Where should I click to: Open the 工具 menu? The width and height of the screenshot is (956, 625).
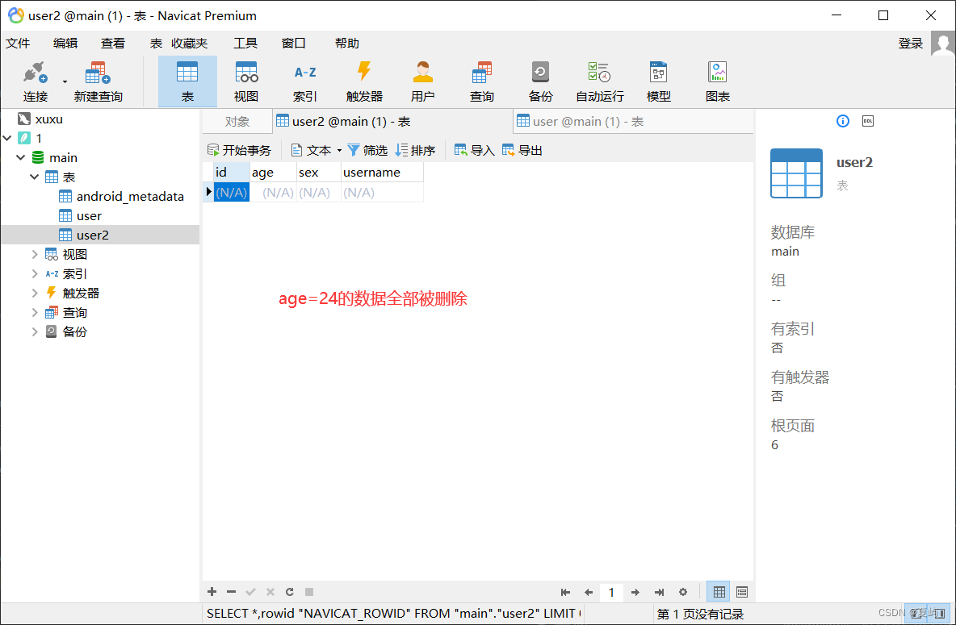pos(245,43)
